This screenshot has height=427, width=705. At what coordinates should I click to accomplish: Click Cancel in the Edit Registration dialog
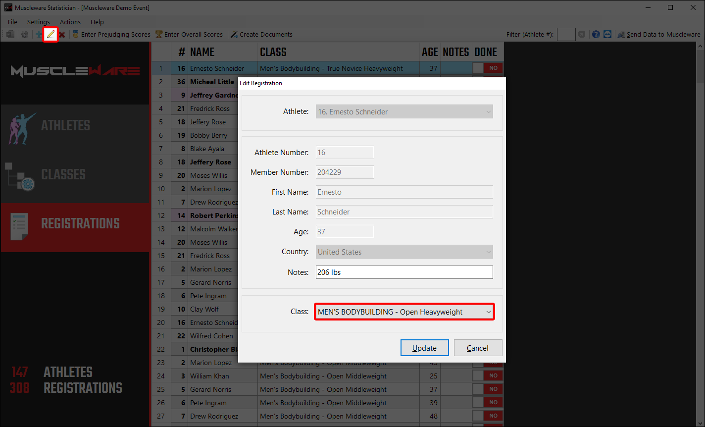478,348
